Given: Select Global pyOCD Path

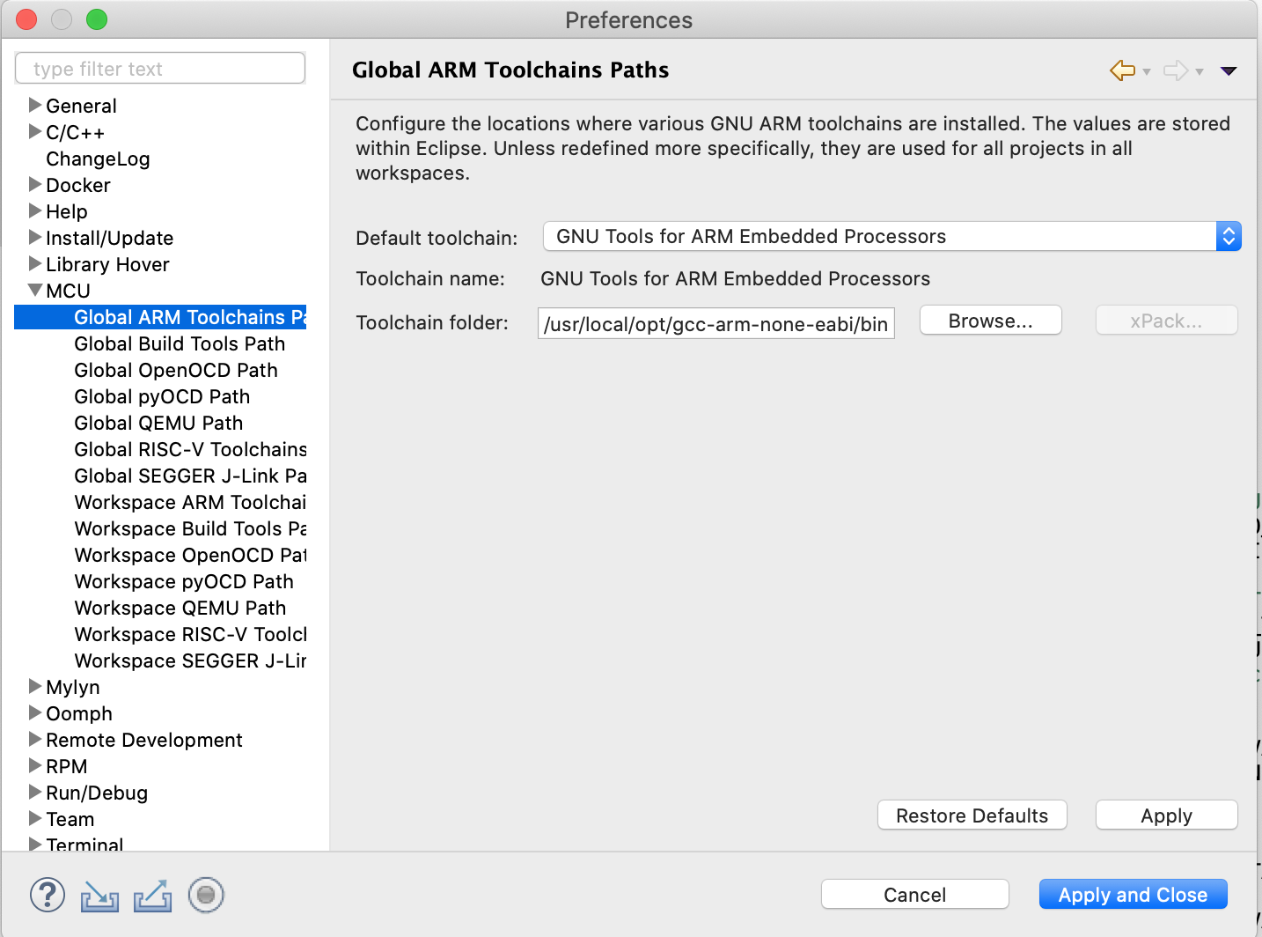Looking at the screenshot, I should (162, 396).
